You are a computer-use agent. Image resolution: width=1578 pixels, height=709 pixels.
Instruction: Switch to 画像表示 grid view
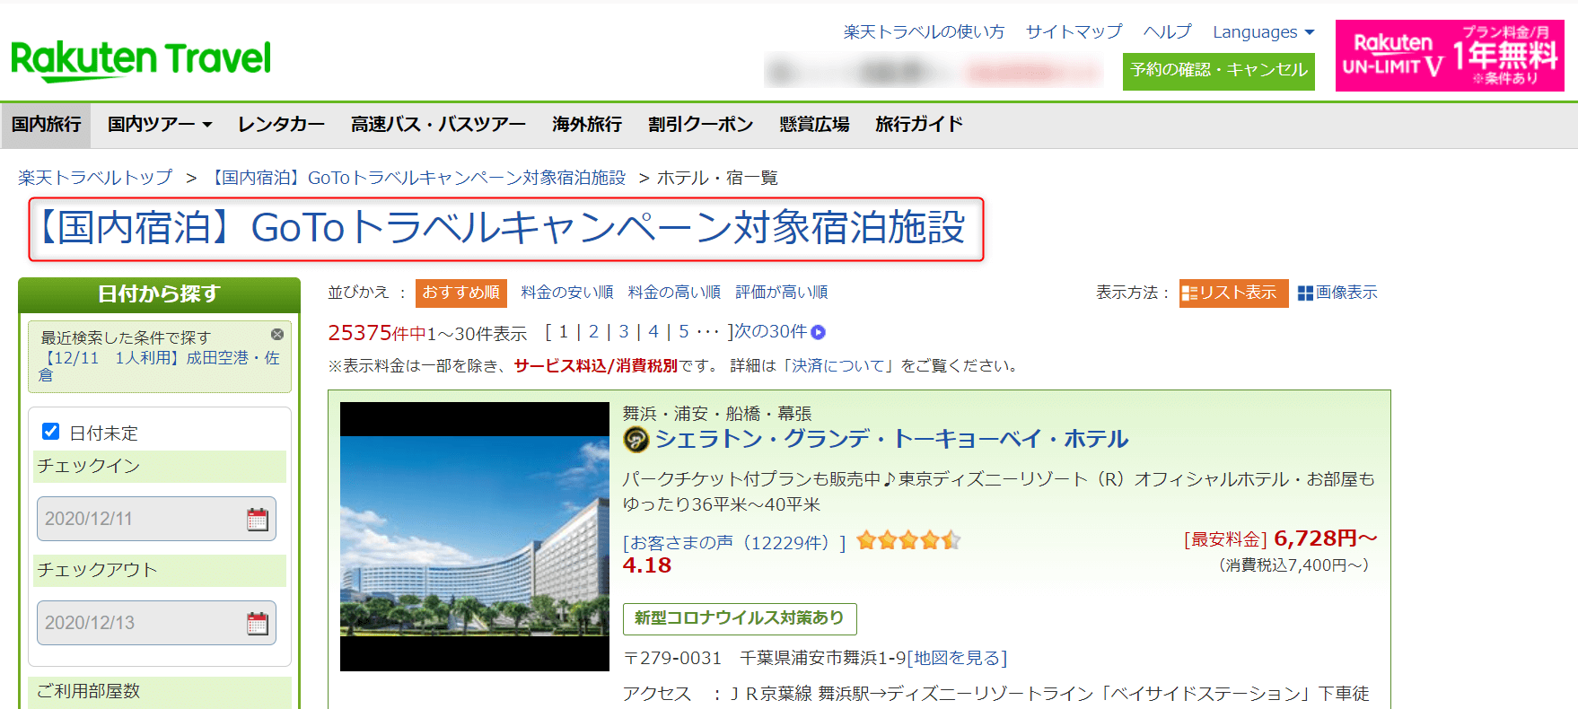pyautogui.click(x=1337, y=293)
